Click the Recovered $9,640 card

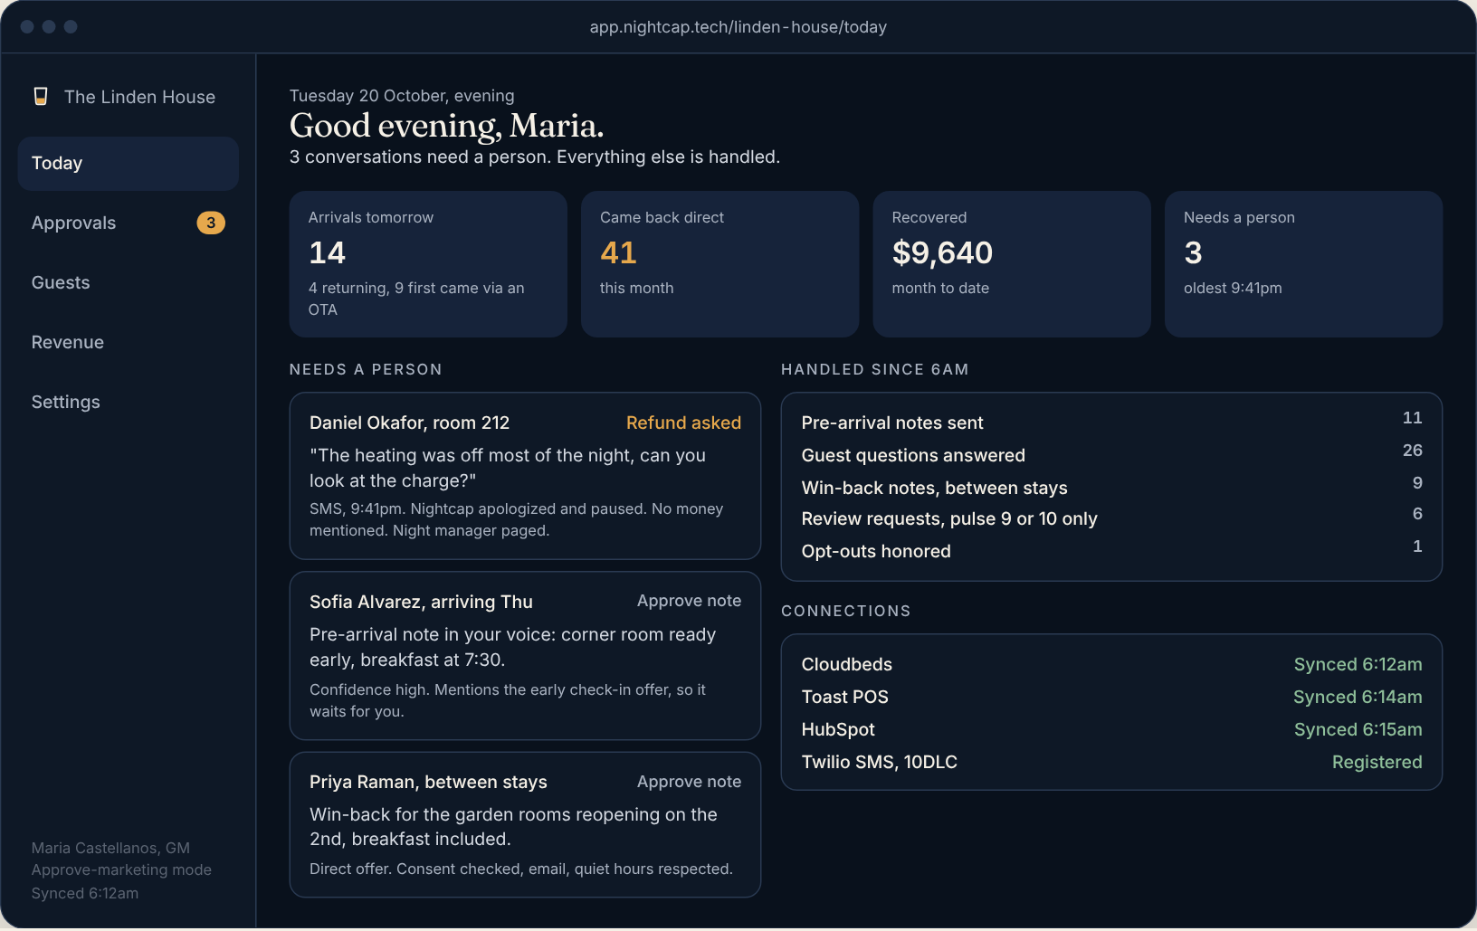(1012, 264)
